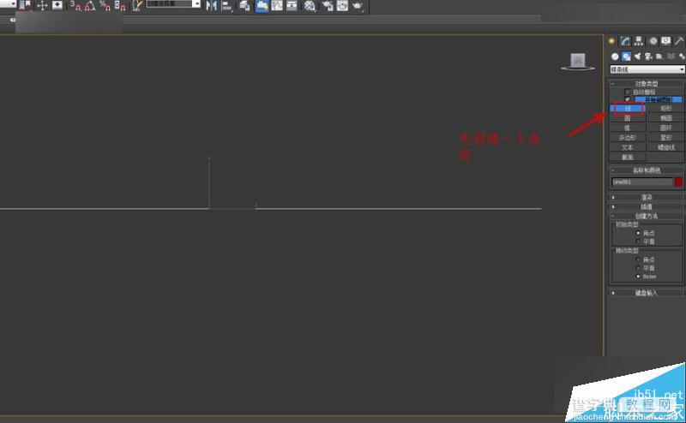Select the Shapes category icon
This screenshot has width=686, height=423.
point(627,57)
